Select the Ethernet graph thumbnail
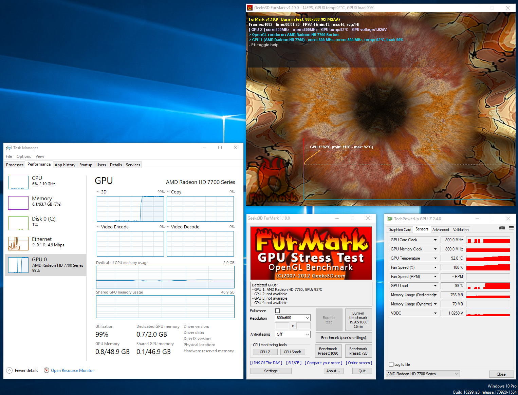The width and height of the screenshot is (518, 395). coord(18,244)
